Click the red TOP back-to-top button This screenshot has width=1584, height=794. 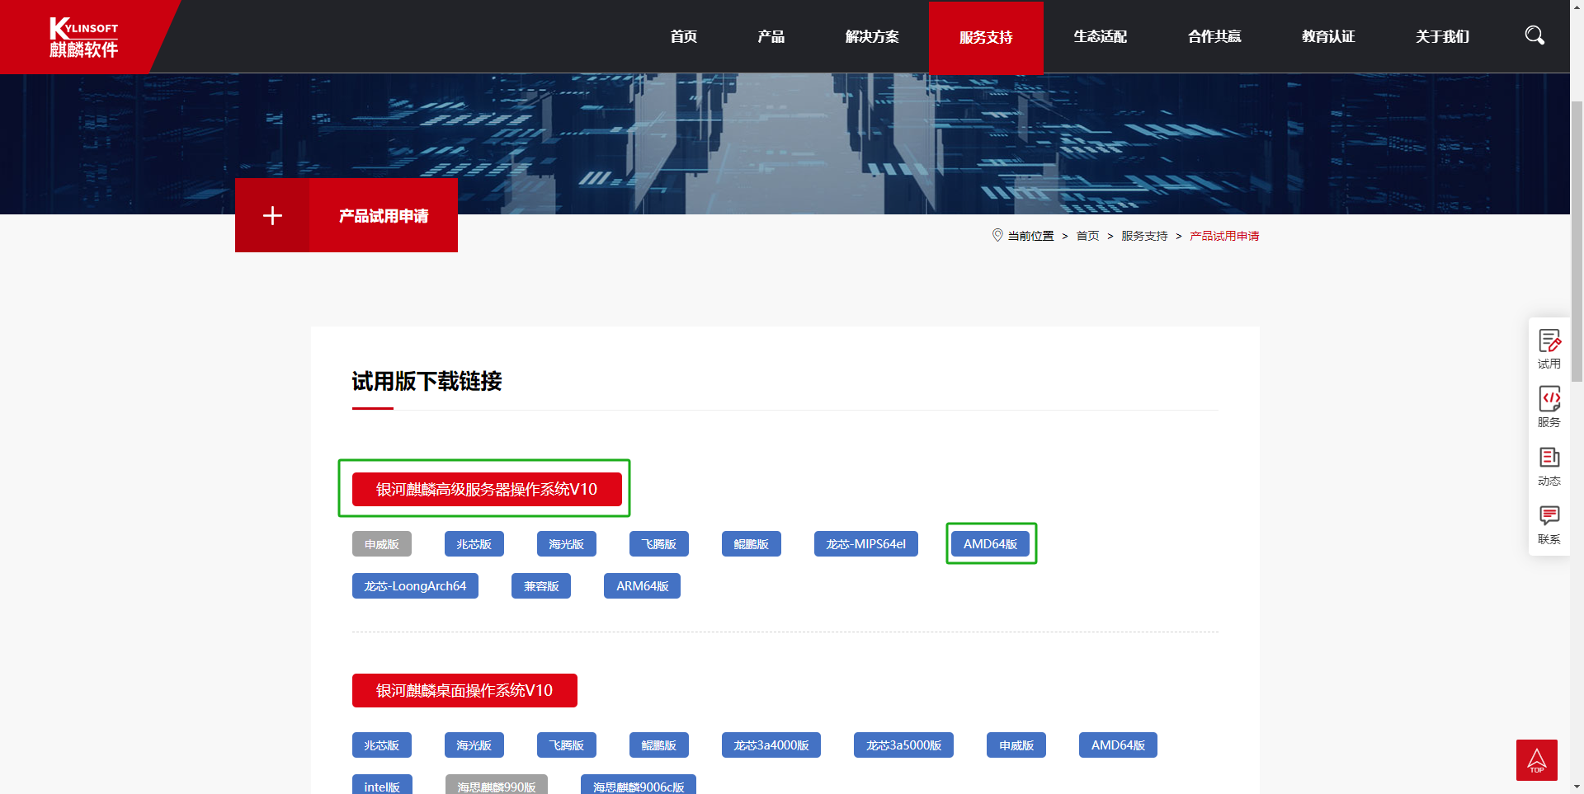tap(1536, 759)
